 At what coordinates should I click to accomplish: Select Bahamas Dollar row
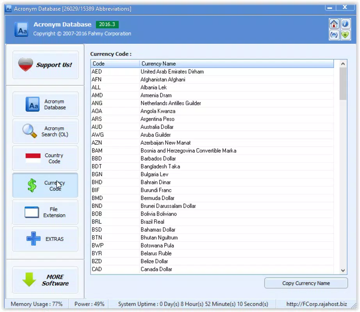point(212,230)
